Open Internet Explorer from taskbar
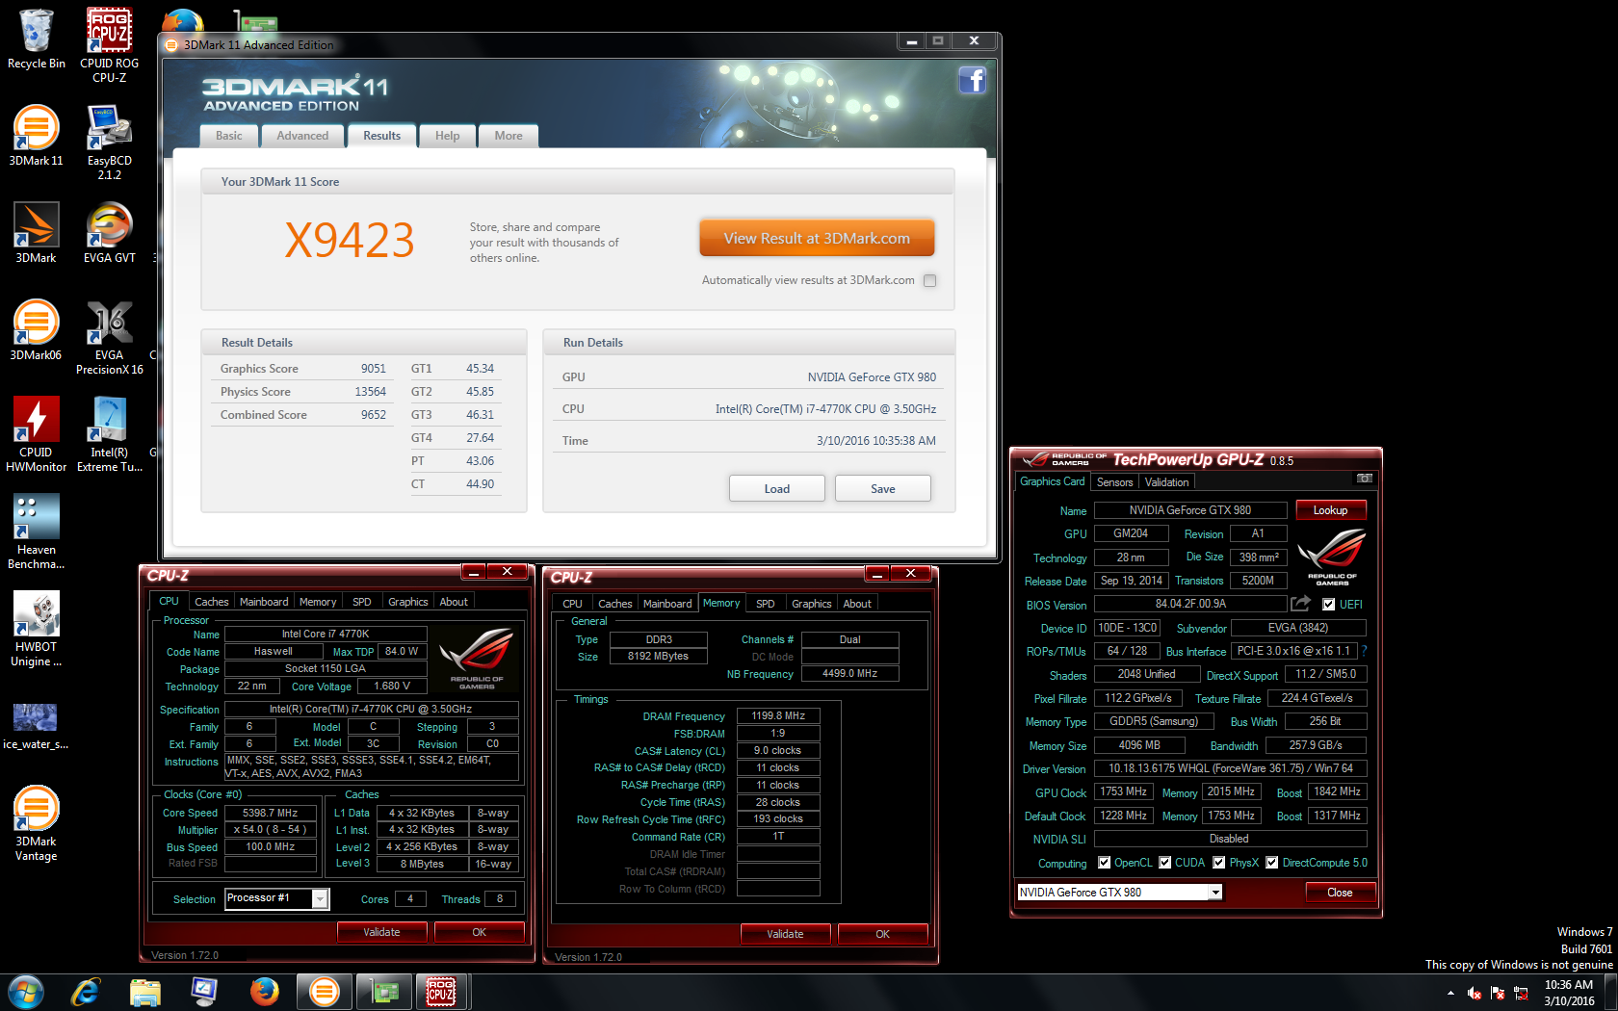The width and height of the screenshot is (1618, 1011). click(x=86, y=992)
